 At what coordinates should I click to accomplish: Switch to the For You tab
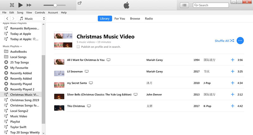pyautogui.click(x=120, y=19)
